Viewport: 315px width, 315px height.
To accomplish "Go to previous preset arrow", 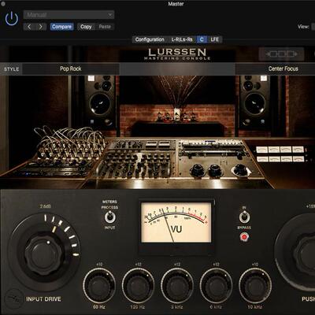I will tap(29, 27).
